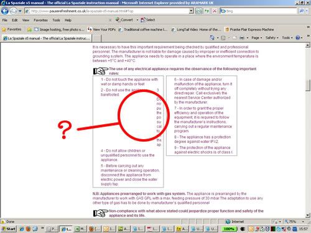This screenshot has width=311, height=233.
Task: Click the browser Back arrow button
Action: 5,11
